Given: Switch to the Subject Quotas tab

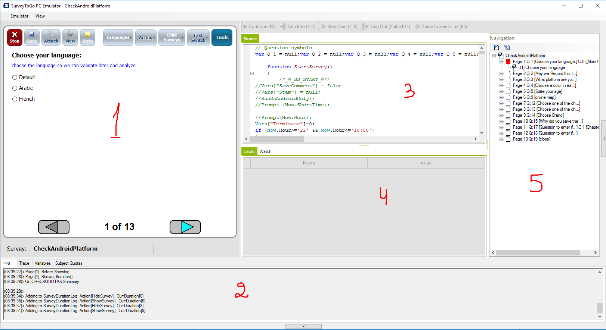Looking at the screenshot, I should (x=69, y=263).
